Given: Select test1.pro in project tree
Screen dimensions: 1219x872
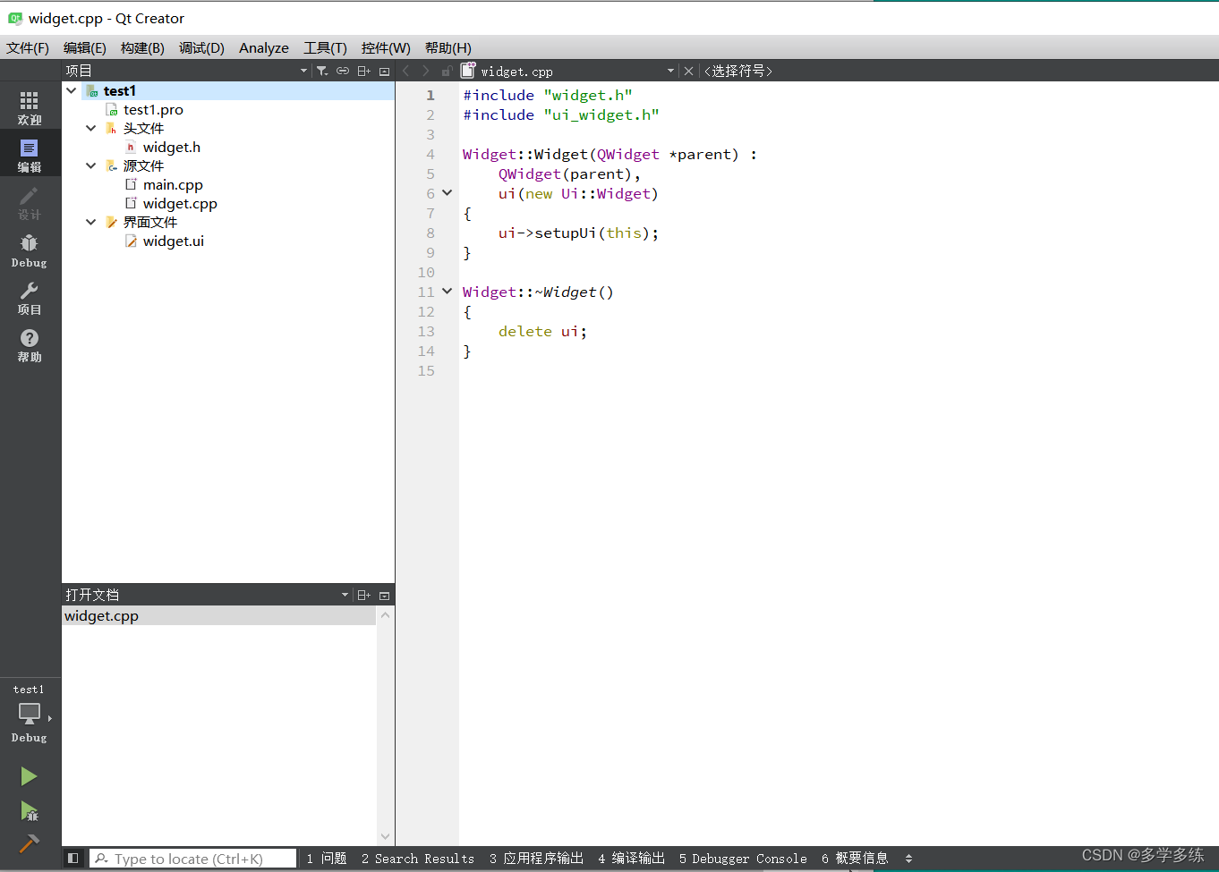Looking at the screenshot, I should pos(153,109).
